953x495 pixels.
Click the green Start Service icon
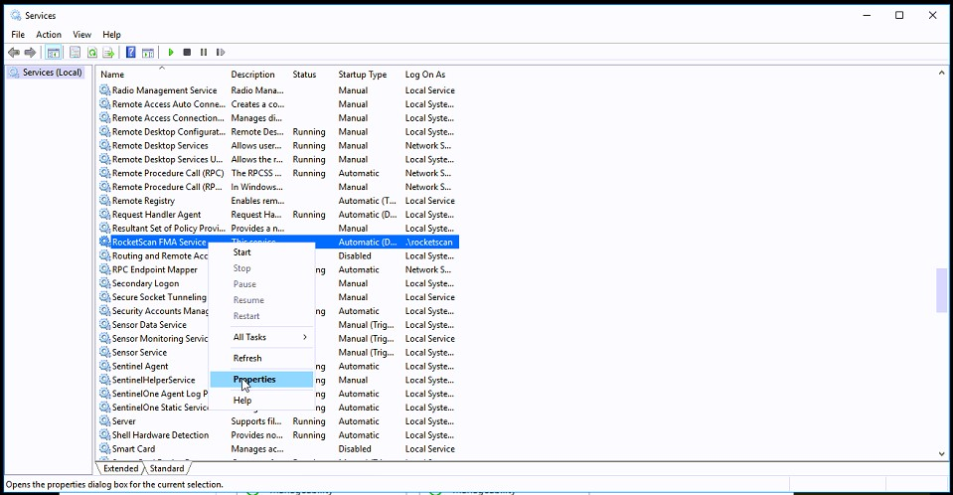tap(171, 53)
